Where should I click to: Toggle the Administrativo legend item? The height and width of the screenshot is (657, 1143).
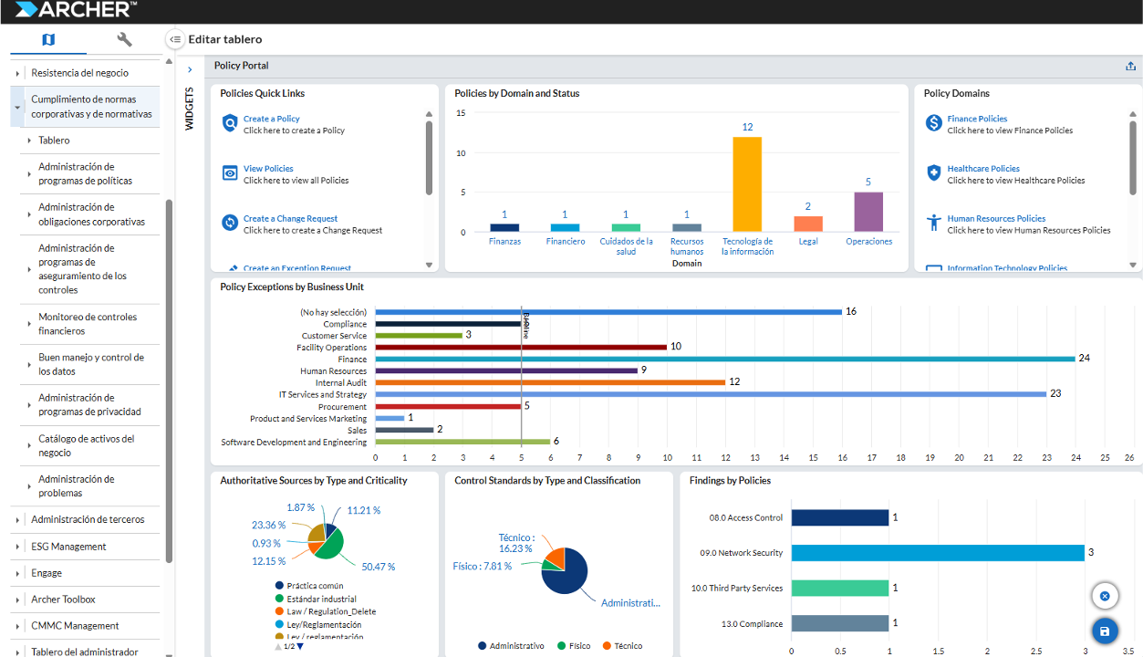click(511, 646)
